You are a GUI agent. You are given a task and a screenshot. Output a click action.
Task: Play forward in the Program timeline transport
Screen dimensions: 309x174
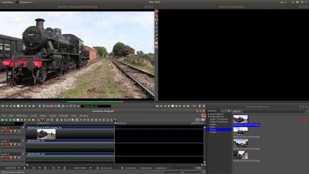(25, 120)
